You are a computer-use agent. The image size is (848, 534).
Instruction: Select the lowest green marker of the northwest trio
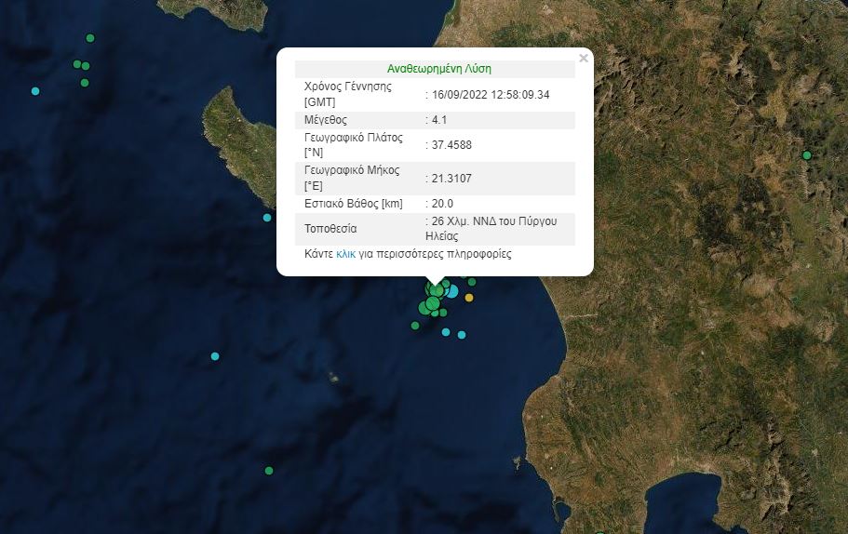pos(85,83)
